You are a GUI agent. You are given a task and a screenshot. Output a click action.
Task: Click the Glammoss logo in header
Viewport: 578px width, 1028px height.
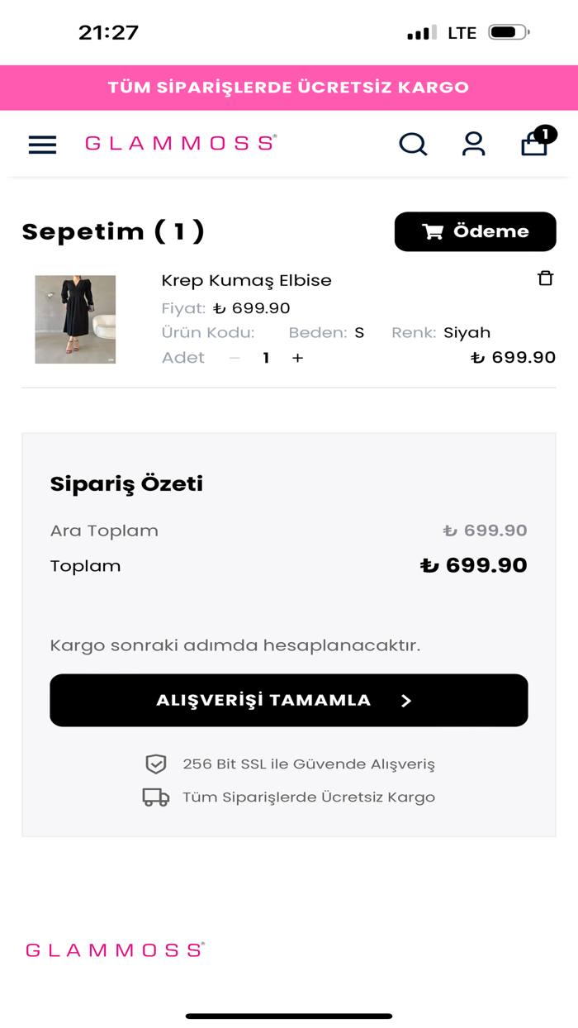(x=181, y=143)
